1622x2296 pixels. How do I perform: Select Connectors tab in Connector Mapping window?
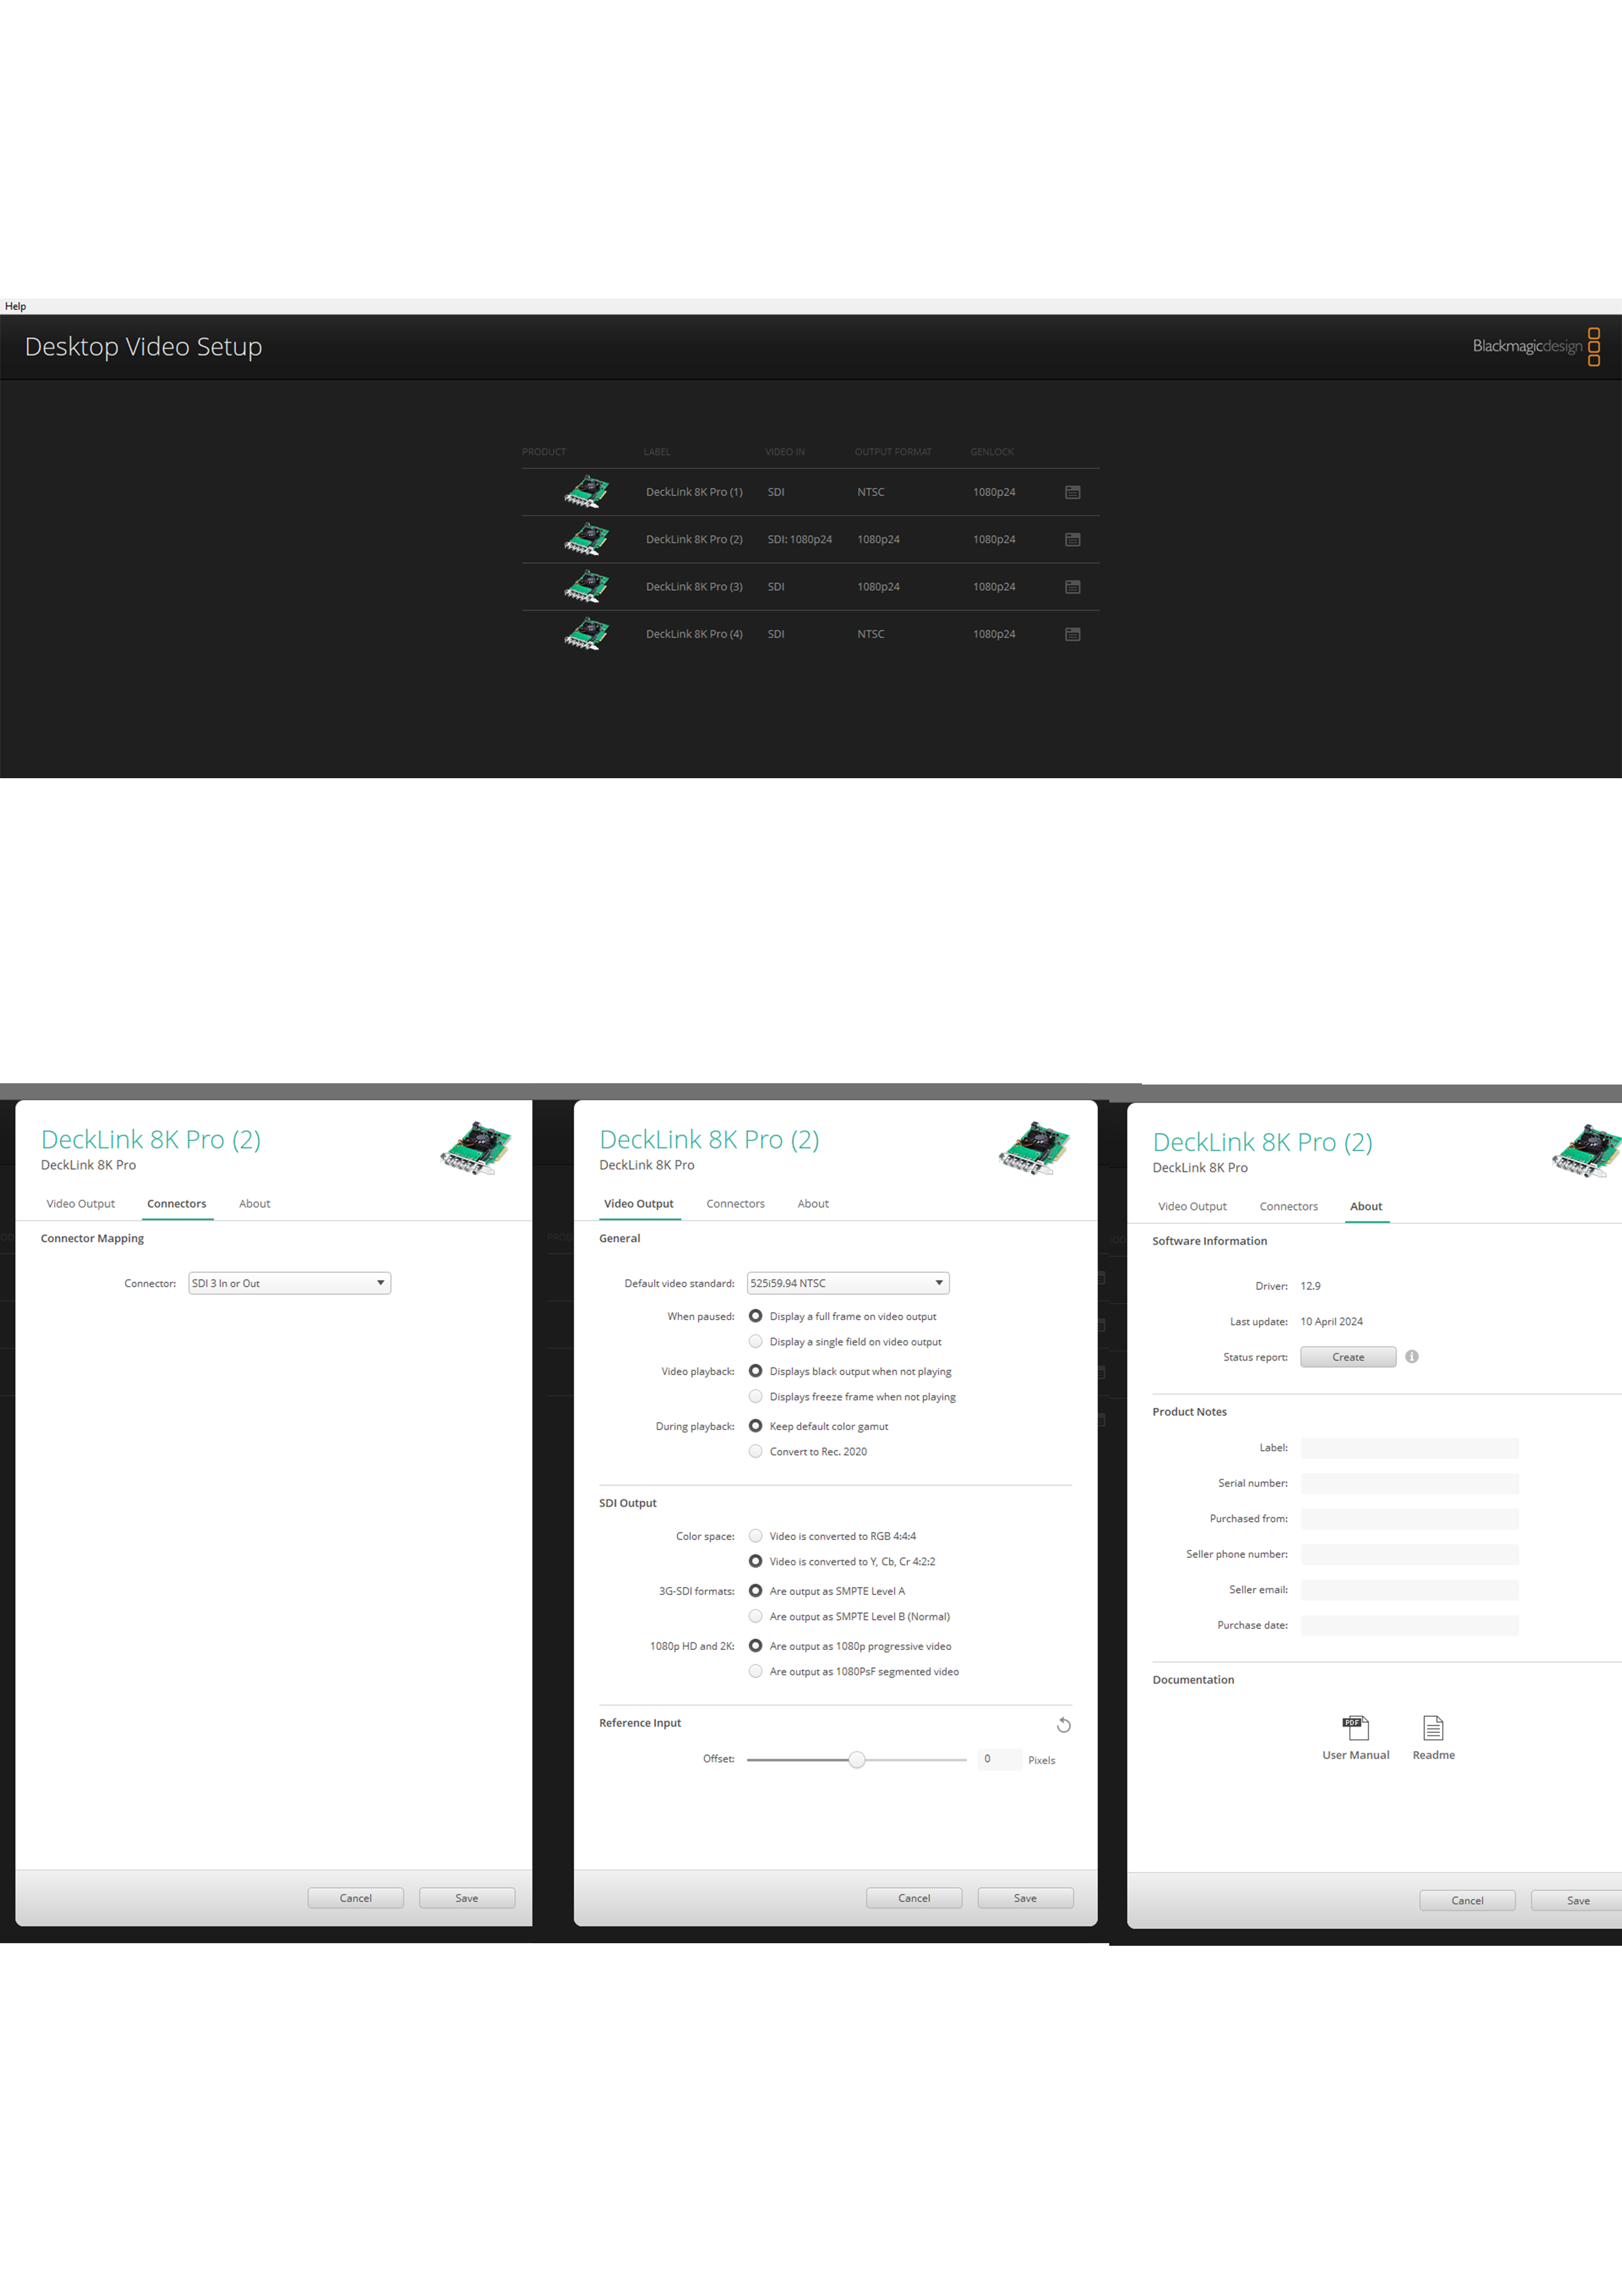click(177, 1204)
